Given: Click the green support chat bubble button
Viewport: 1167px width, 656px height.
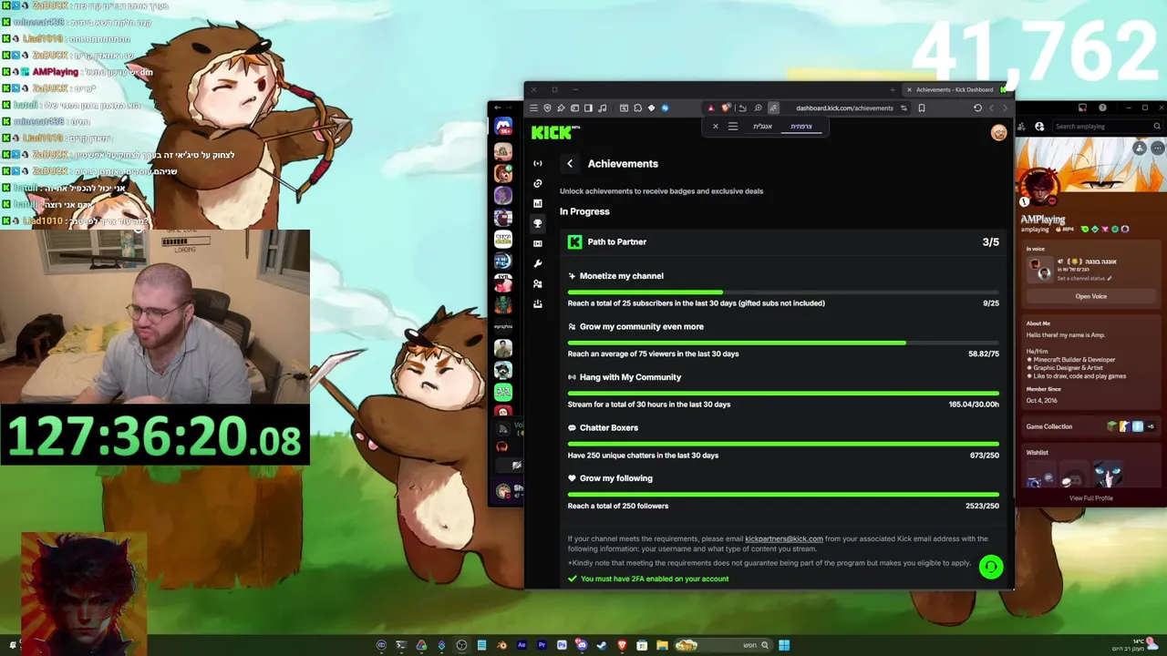Looking at the screenshot, I should click(991, 567).
